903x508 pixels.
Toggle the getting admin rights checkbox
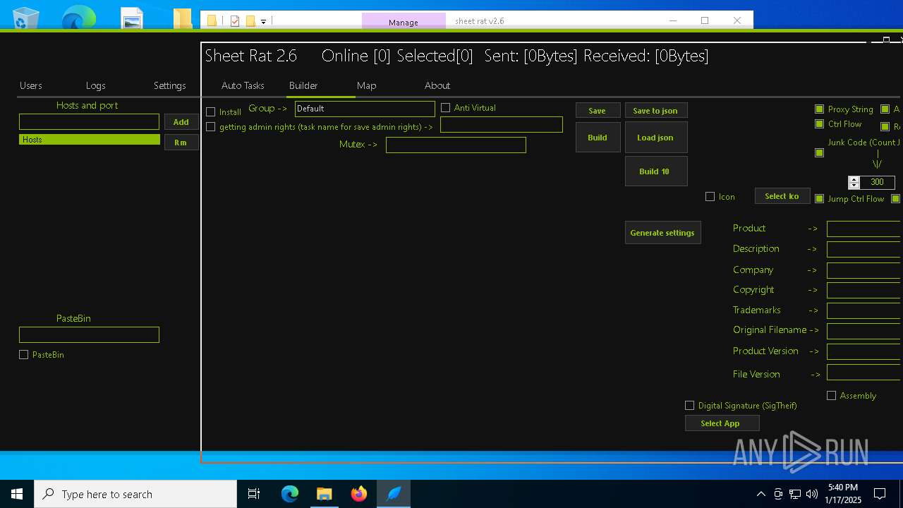(210, 127)
